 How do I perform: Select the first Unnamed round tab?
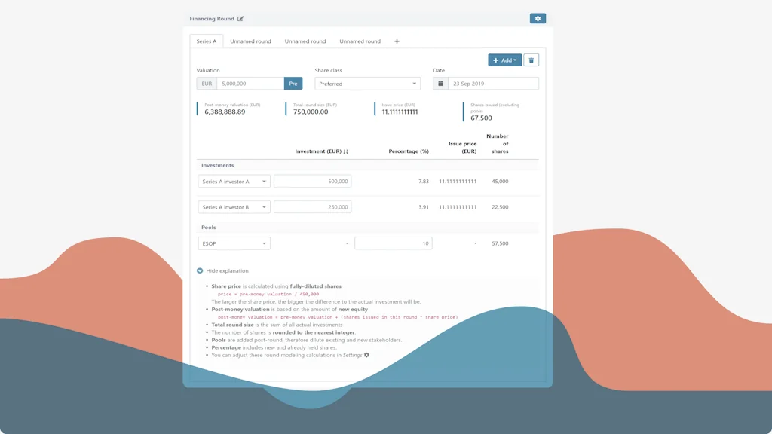click(x=251, y=41)
